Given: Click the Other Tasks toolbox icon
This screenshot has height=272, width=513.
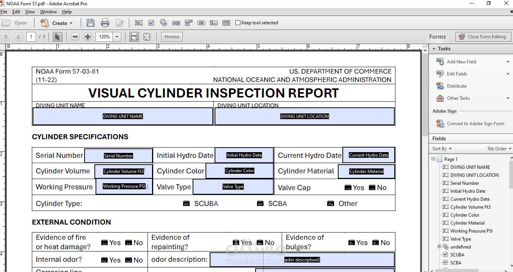Looking at the screenshot, I should [x=440, y=98].
